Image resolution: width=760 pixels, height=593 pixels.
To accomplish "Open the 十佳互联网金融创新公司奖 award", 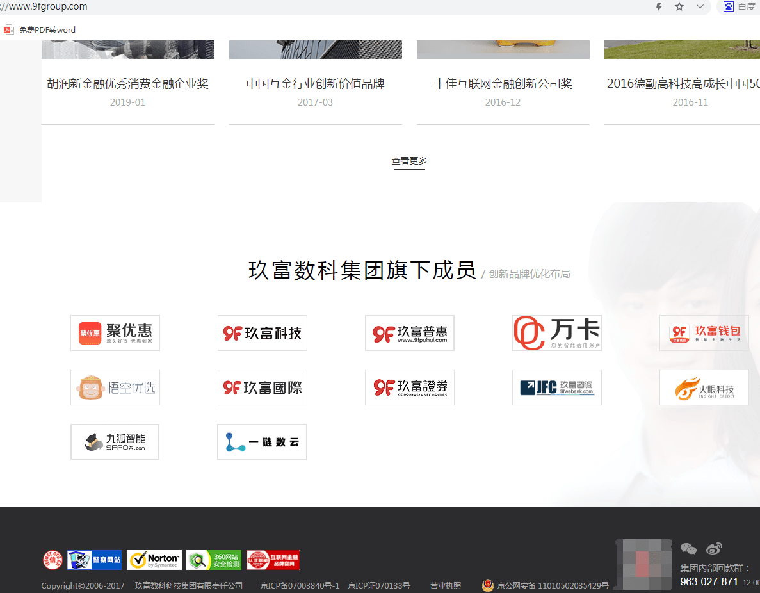I will [x=503, y=84].
